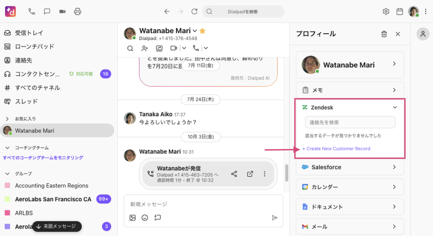
Task: Select すべてのチャネル in sidebar
Action: (x=37, y=88)
